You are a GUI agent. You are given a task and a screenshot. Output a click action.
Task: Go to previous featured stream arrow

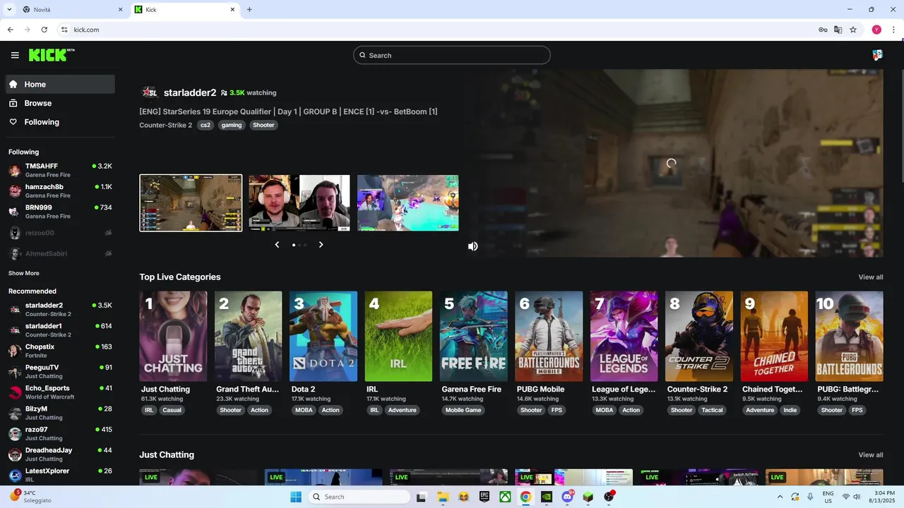[277, 245]
